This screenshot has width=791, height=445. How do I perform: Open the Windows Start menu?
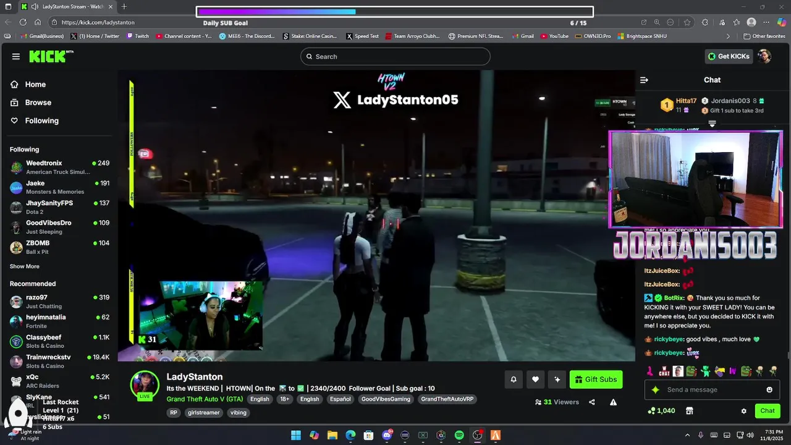point(296,435)
